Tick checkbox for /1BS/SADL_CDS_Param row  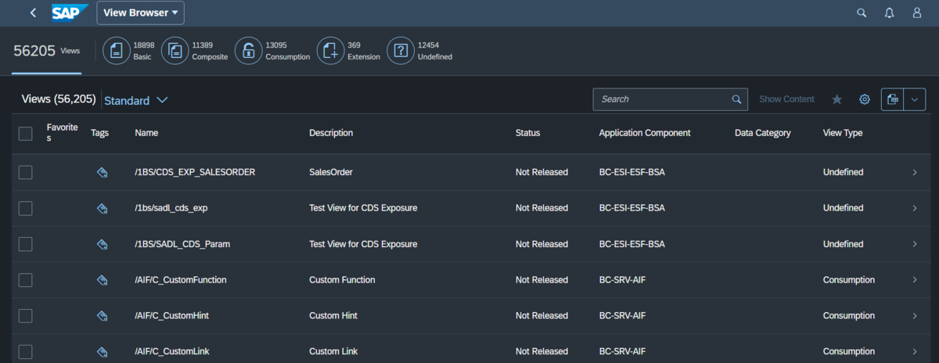[x=25, y=244]
